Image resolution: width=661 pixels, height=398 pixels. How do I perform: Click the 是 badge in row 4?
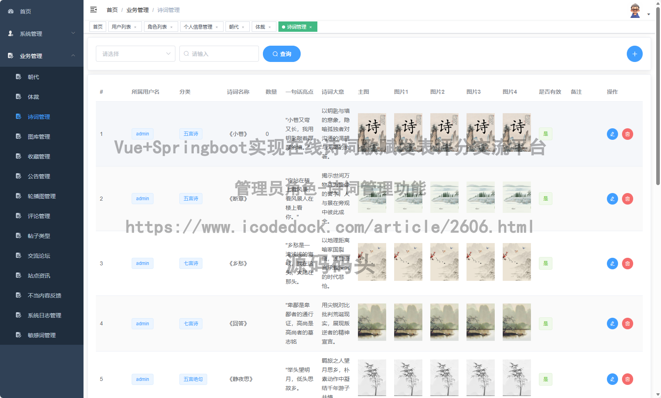coord(545,323)
